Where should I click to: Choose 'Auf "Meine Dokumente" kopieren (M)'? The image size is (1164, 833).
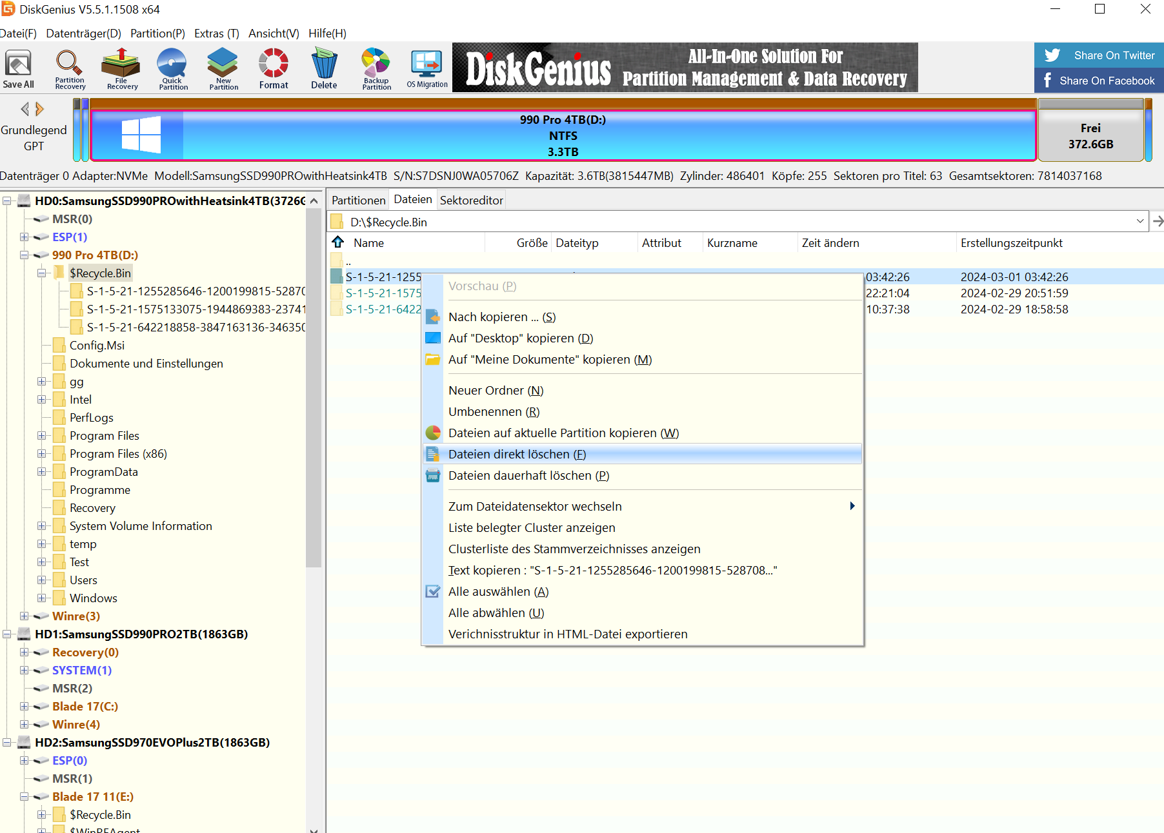coord(643,359)
